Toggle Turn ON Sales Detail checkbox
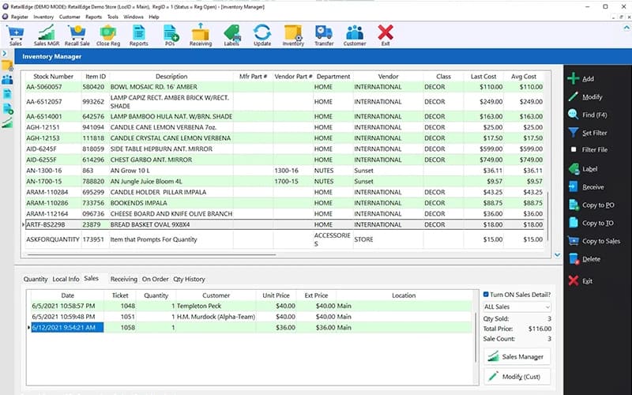This screenshot has width=632, height=395. (486, 294)
